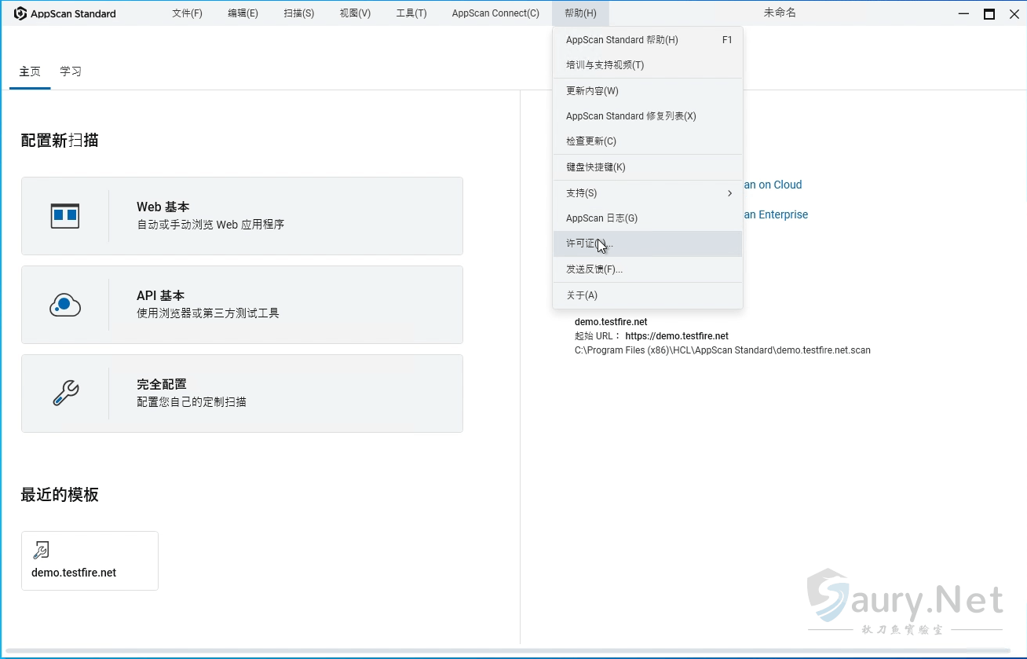Open the 工具(T) menu
This screenshot has width=1027, height=659.
pyautogui.click(x=411, y=13)
